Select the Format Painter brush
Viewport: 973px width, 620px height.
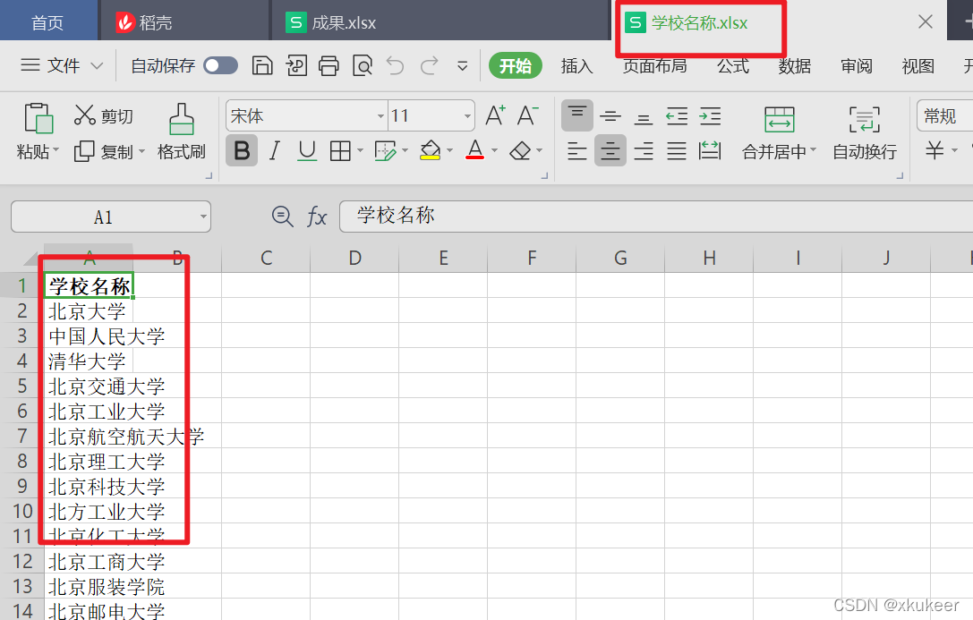(181, 119)
